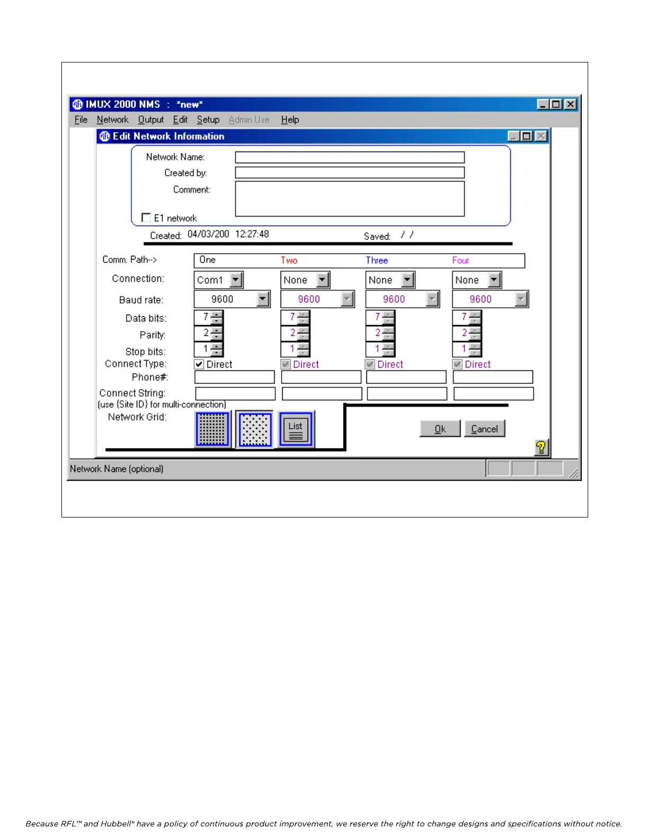The image size is (648, 839).
Task: Minimize the Edit Network Information window
Action: click(x=514, y=136)
